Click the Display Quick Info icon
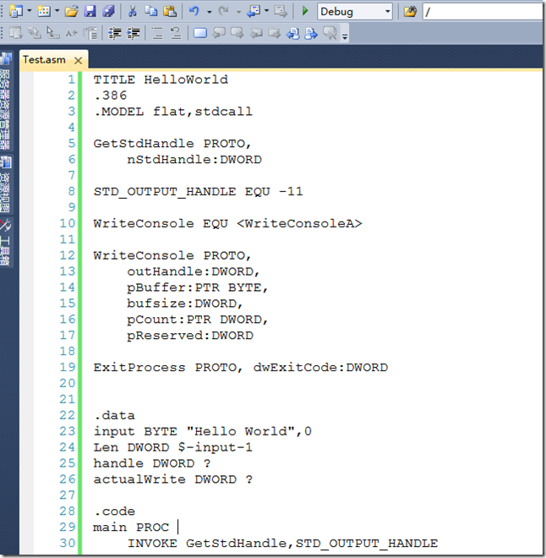This screenshot has width=546, height=558. [53, 33]
